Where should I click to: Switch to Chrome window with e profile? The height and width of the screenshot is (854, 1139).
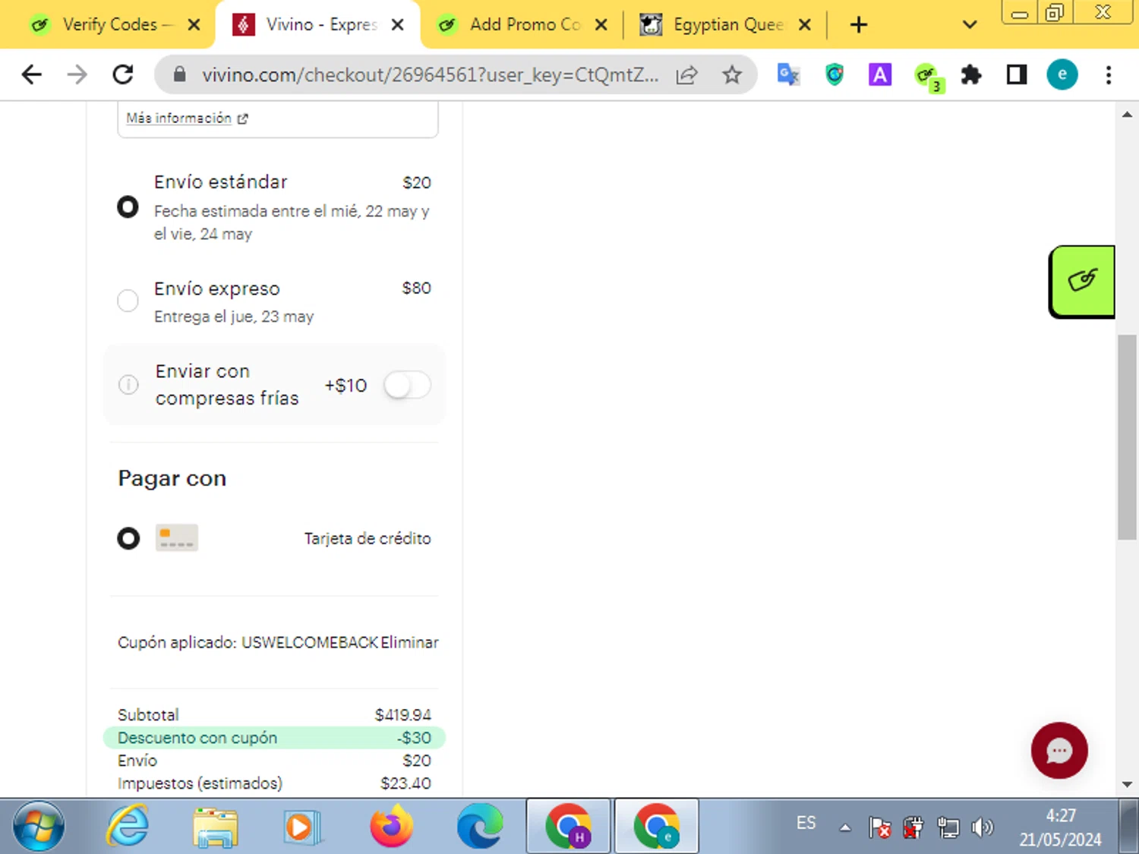[657, 826]
